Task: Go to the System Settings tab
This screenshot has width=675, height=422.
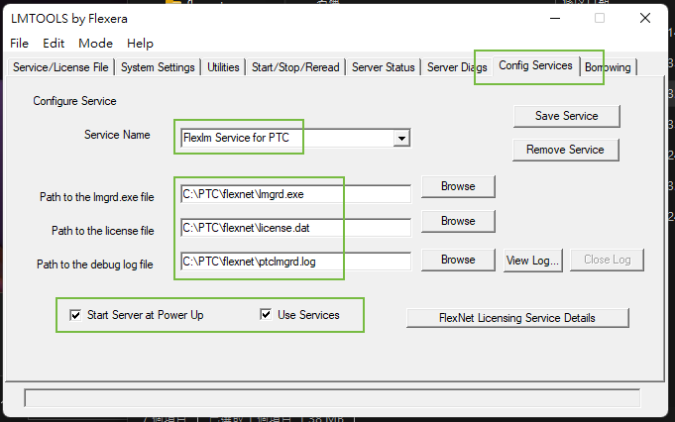Action: click(x=159, y=67)
